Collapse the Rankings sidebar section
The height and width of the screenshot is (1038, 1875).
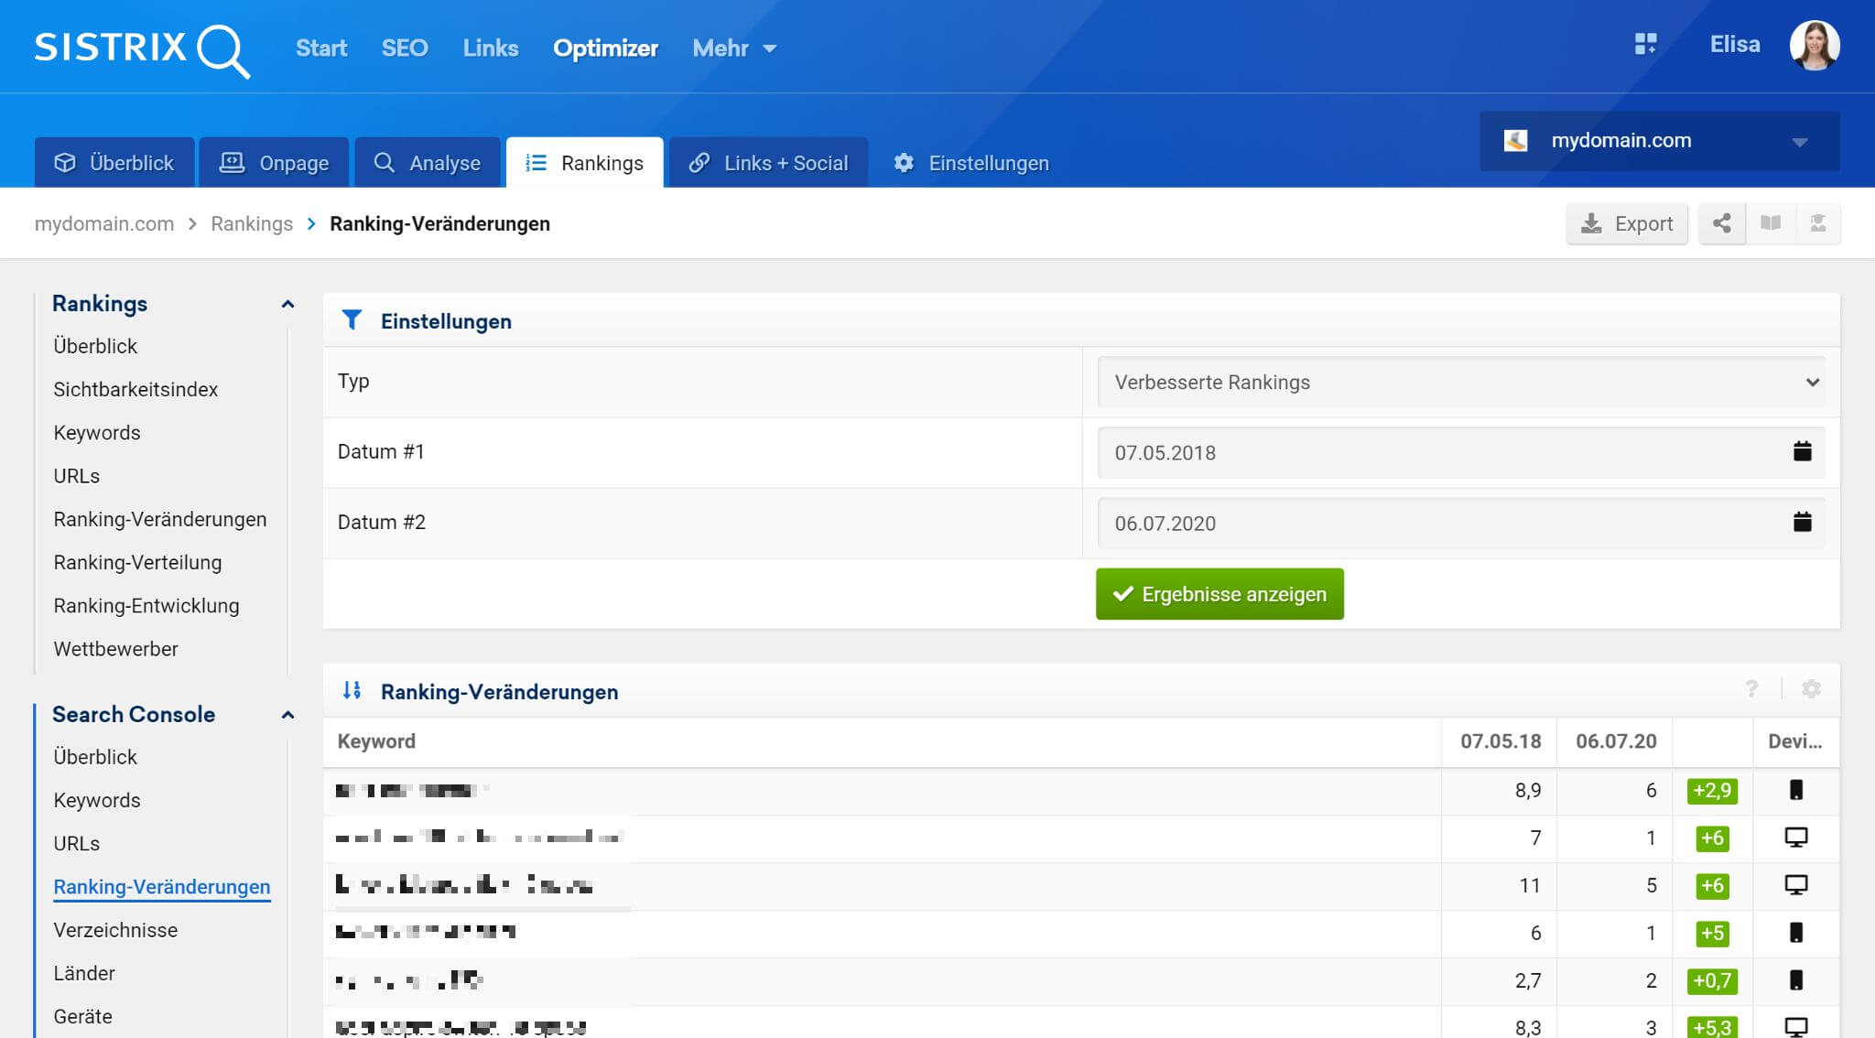click(x=287, y=304)
